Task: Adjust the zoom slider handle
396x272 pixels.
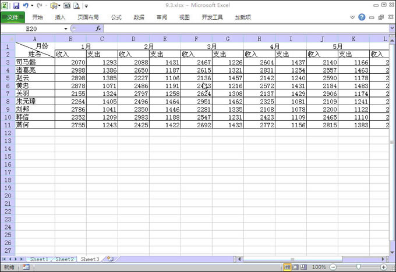Action: [358, 267]
